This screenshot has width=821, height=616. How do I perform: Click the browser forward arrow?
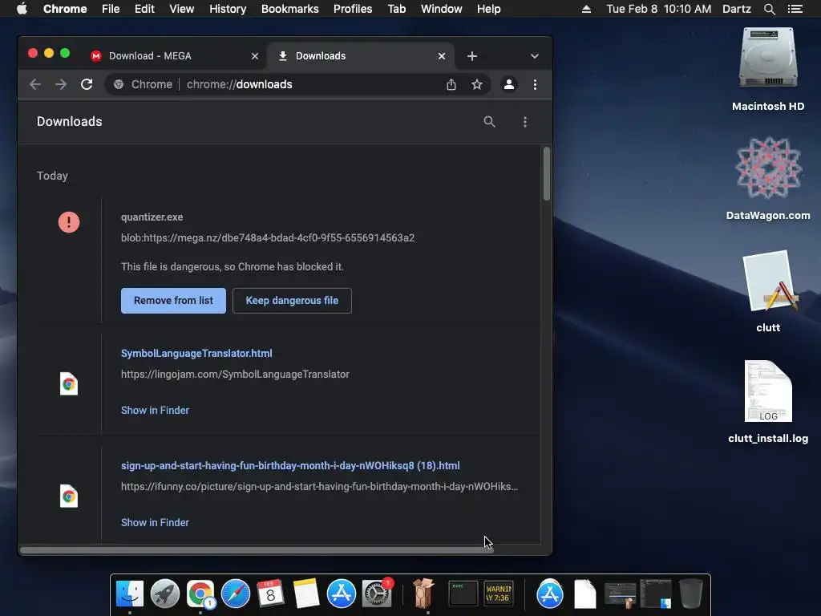click(x=61, y=84)
